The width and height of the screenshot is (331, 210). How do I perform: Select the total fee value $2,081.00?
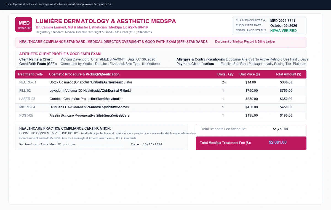point(278,142)
